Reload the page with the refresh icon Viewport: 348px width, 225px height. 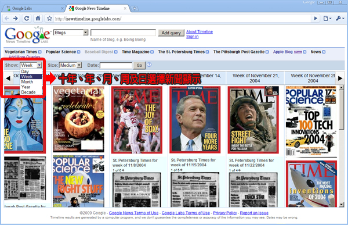click(27, 18)
